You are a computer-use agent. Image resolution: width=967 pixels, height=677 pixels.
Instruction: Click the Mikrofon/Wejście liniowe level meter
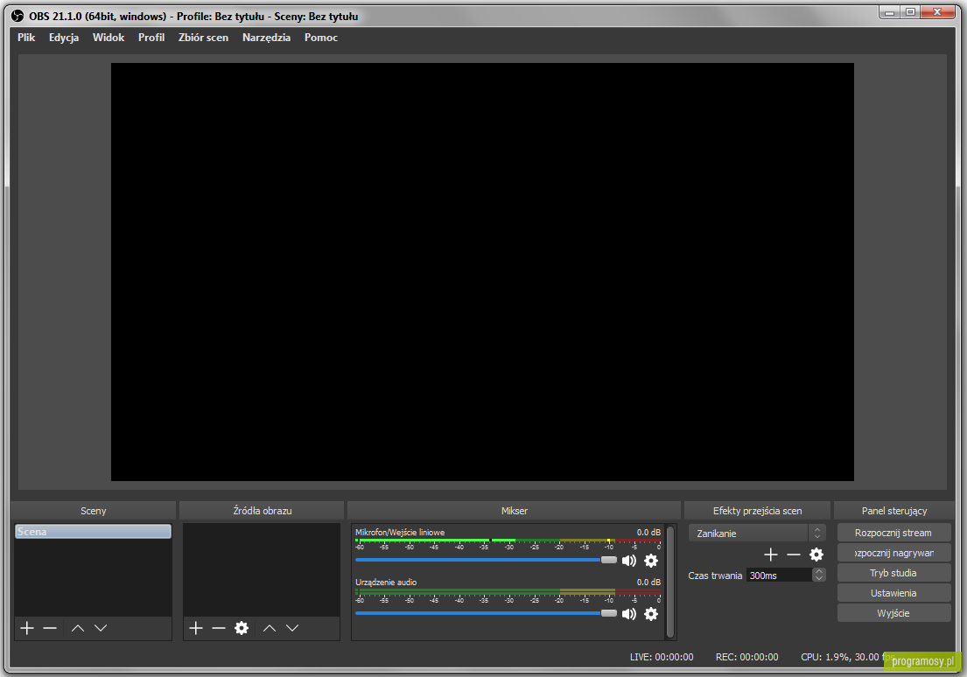point(508,541)
